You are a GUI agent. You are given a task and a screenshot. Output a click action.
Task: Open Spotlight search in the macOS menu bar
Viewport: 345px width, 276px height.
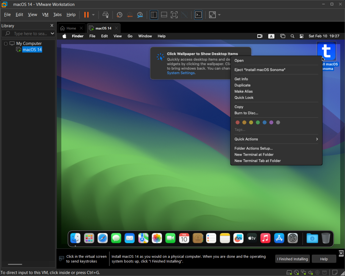[x=292, y=36]
